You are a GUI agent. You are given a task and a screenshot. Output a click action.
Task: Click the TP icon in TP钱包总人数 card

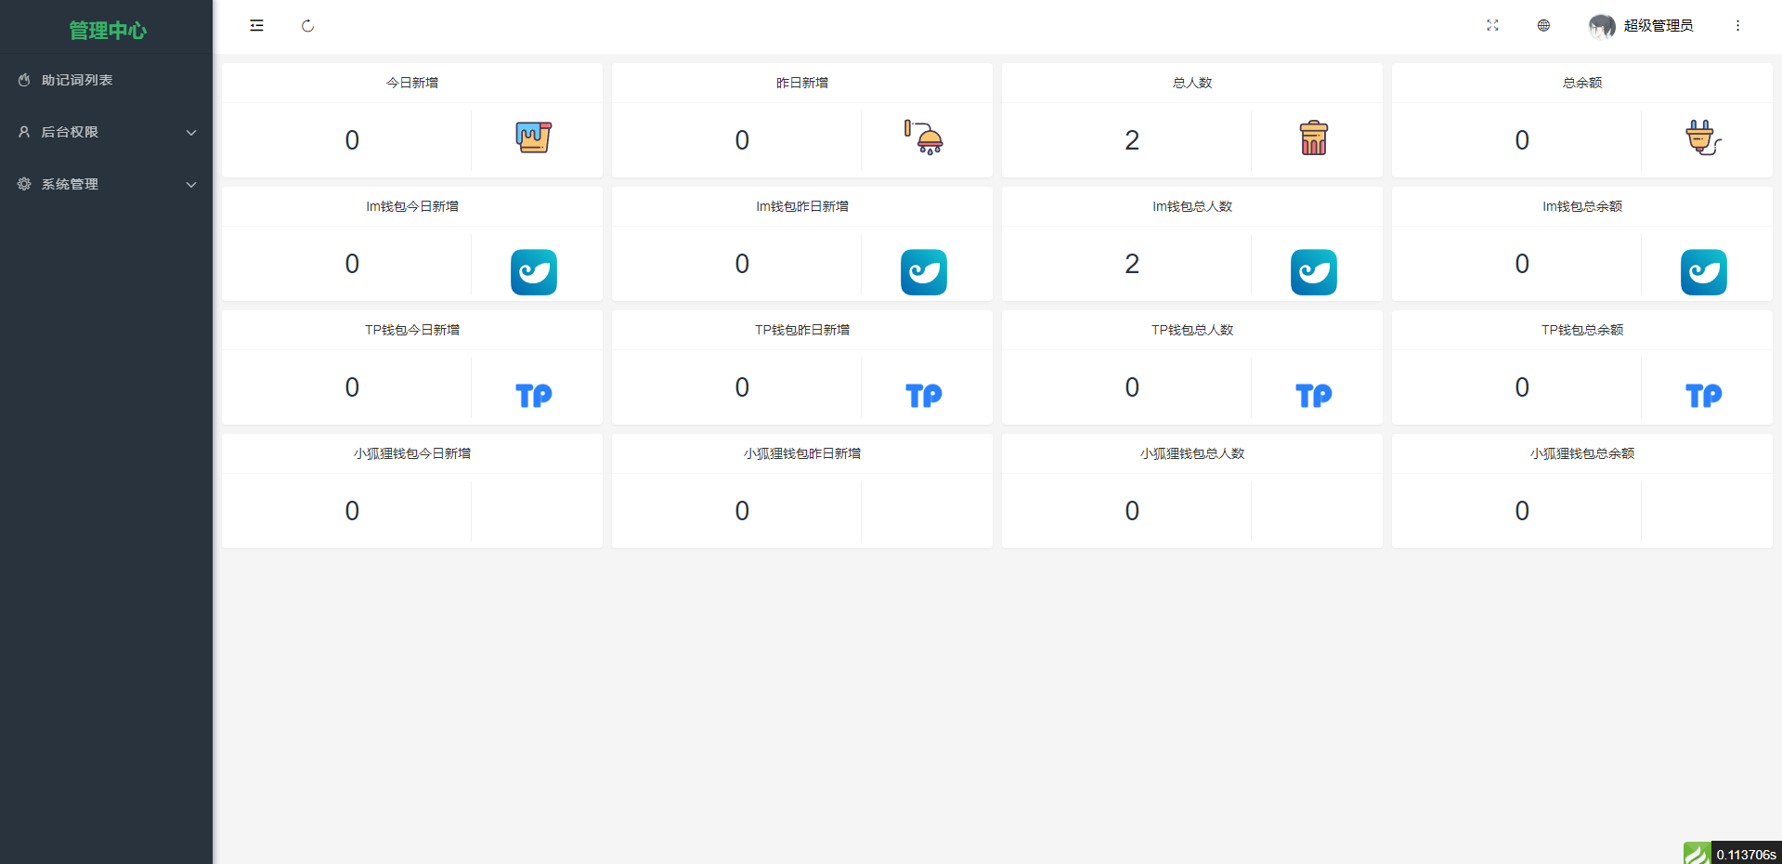1314,396
